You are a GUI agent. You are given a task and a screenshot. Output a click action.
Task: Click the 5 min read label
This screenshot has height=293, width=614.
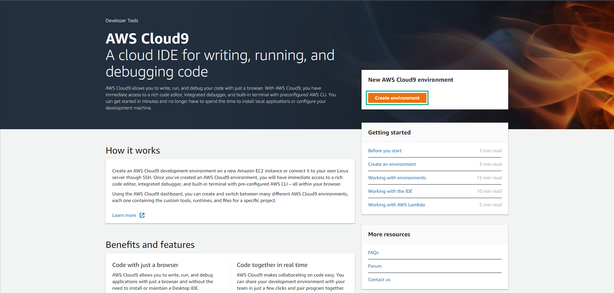pyautogui.click(x=490, y=205)
